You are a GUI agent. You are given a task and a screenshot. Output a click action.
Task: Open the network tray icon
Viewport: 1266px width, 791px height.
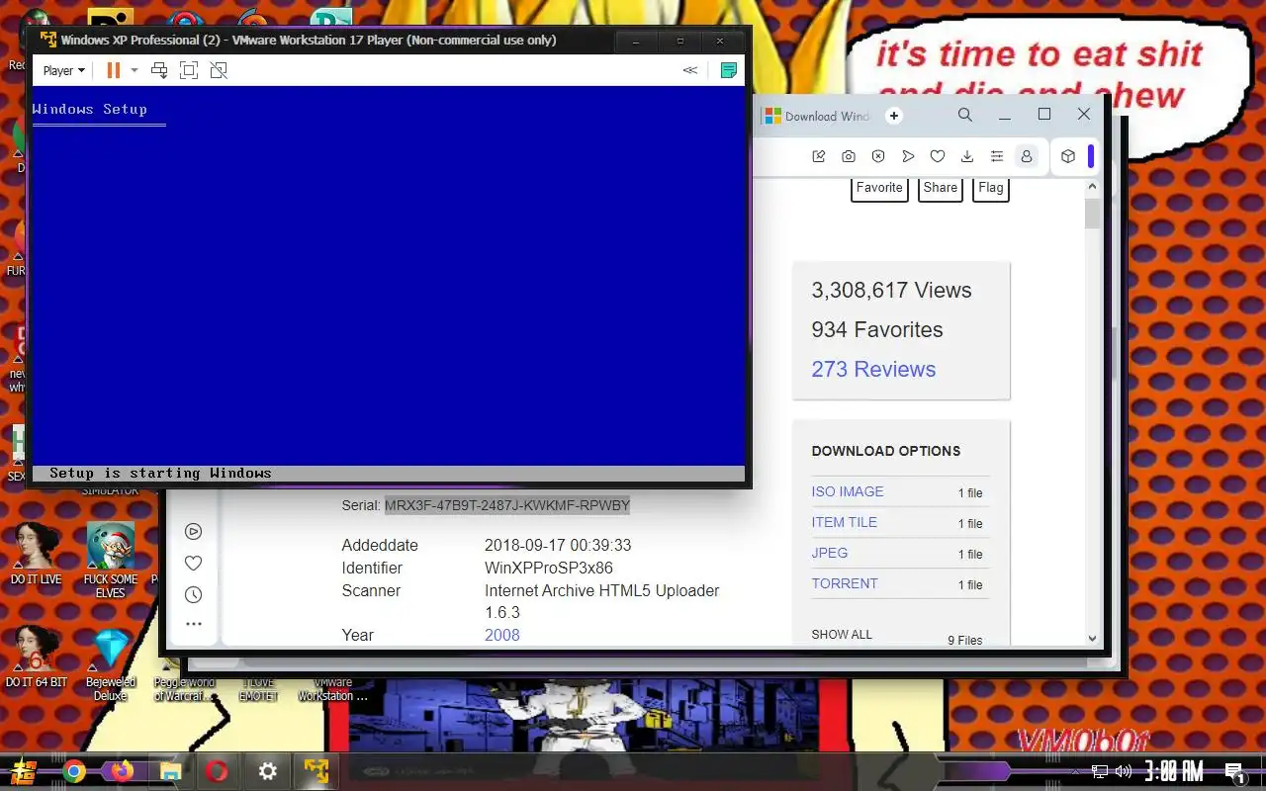pos(1100,771)
